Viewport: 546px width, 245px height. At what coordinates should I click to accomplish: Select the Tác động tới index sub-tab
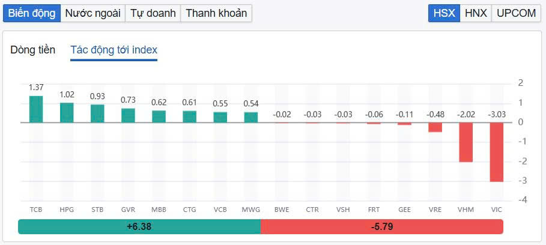point(114,50)
